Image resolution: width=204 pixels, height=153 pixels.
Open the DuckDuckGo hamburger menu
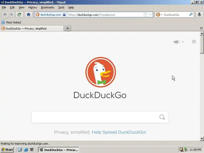click(194, 42)
